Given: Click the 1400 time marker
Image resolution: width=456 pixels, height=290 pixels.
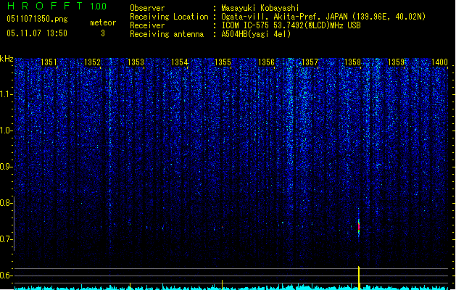Looking at the screenshot, I should 439,62.
